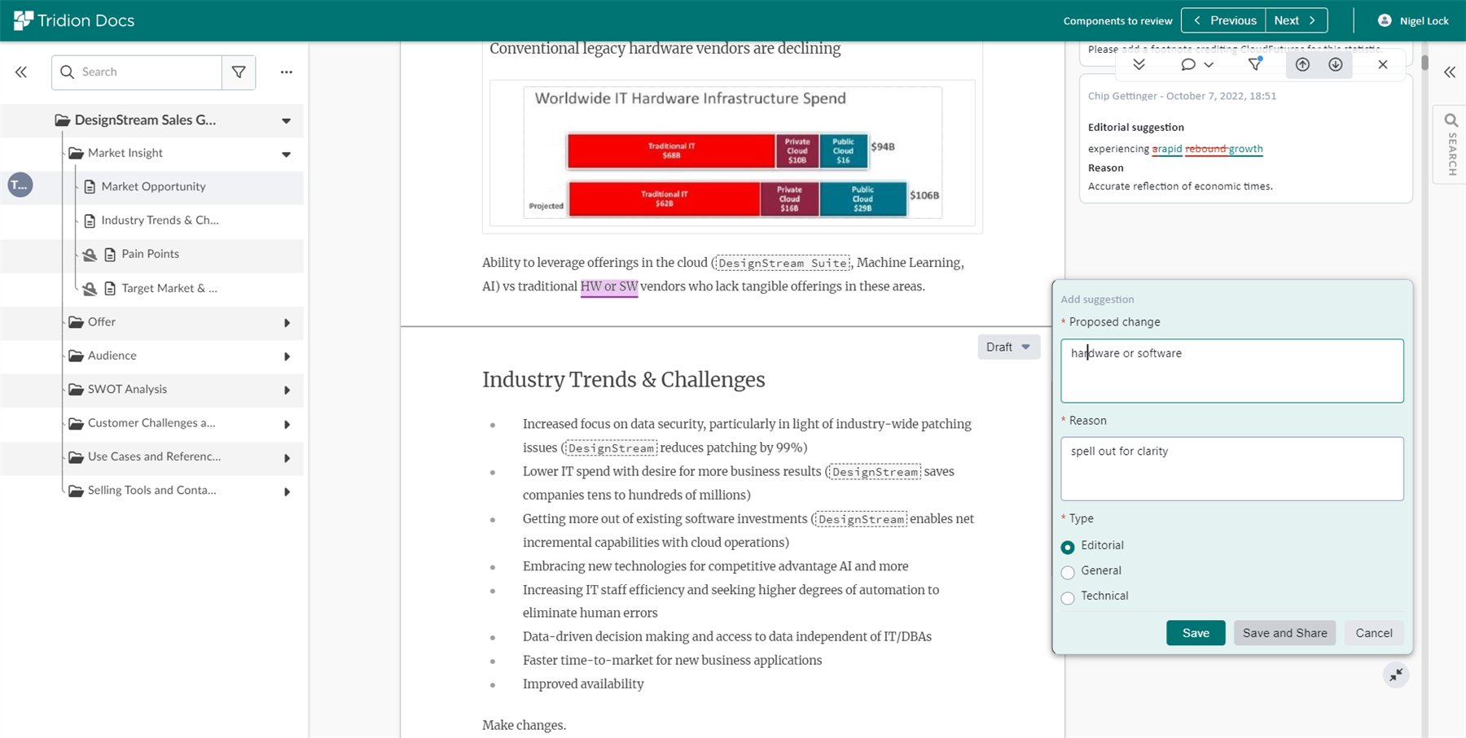Open the filter next to Search box
This screenshot has width=1466, height=738.
coord(239,72)
